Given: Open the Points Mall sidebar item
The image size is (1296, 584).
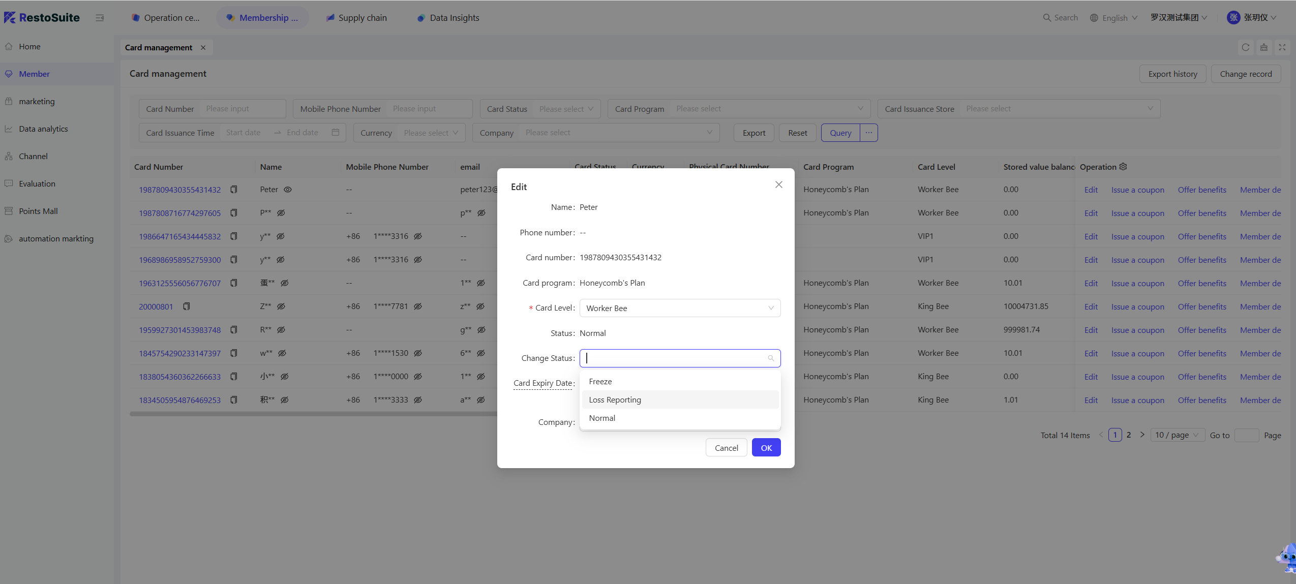Looking at the screenshot, I should (38, 211).
